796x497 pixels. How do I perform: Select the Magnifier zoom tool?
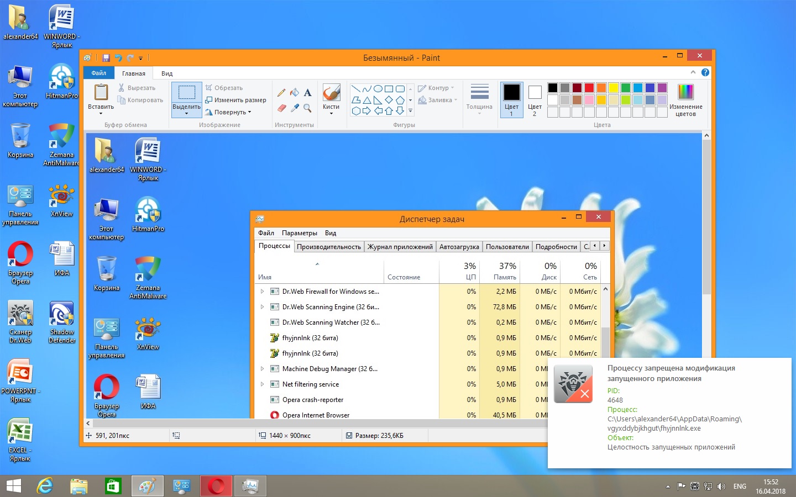click(x=308, y=108)
